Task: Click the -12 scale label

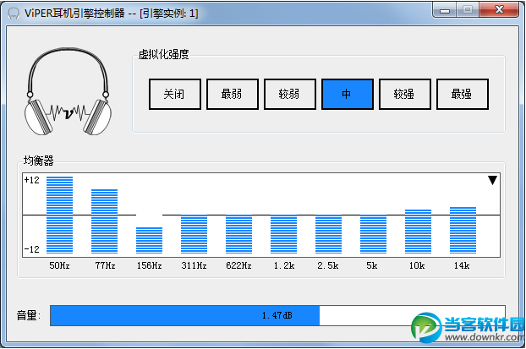Action: click(x=32, y=249)
